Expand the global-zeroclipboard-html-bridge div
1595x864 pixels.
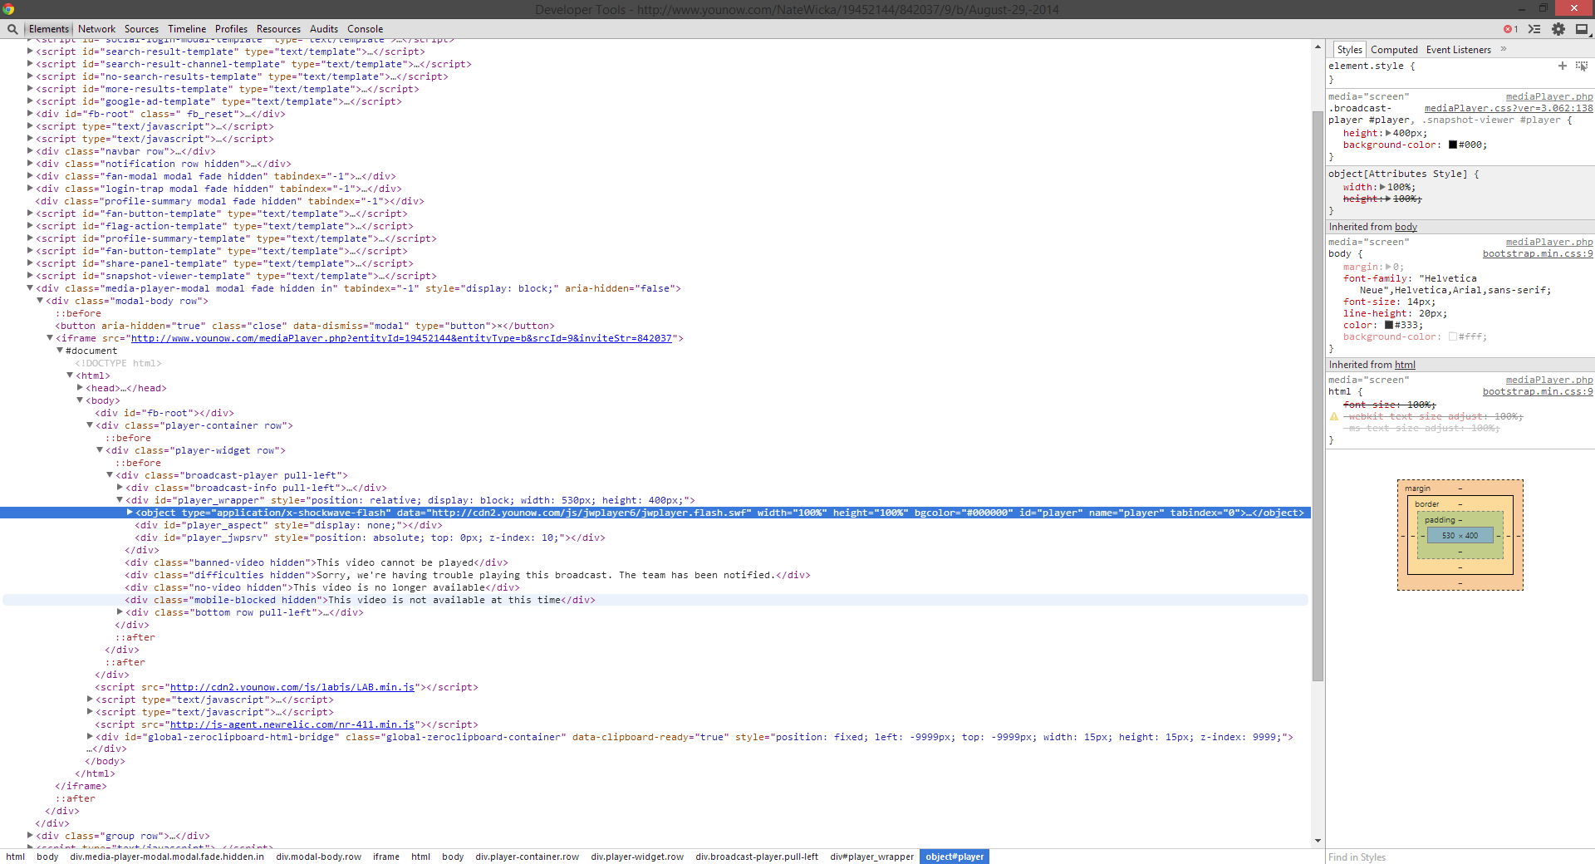click(x=90, y=737)
